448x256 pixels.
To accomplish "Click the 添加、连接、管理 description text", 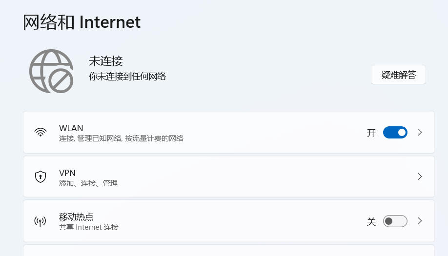I will point(88,183).
